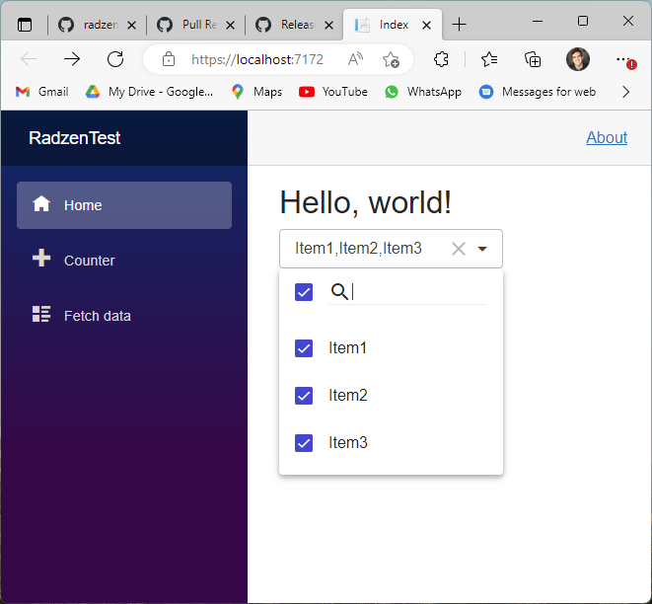Switch to the Pull Requests tab
This screenshot has height=604, width=652.
tap(196, 25)
